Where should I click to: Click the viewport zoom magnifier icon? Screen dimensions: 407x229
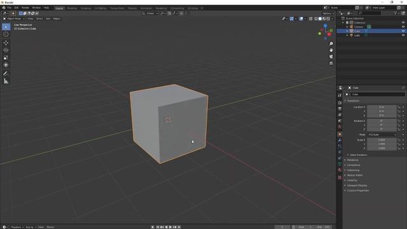tap(331, 44)
